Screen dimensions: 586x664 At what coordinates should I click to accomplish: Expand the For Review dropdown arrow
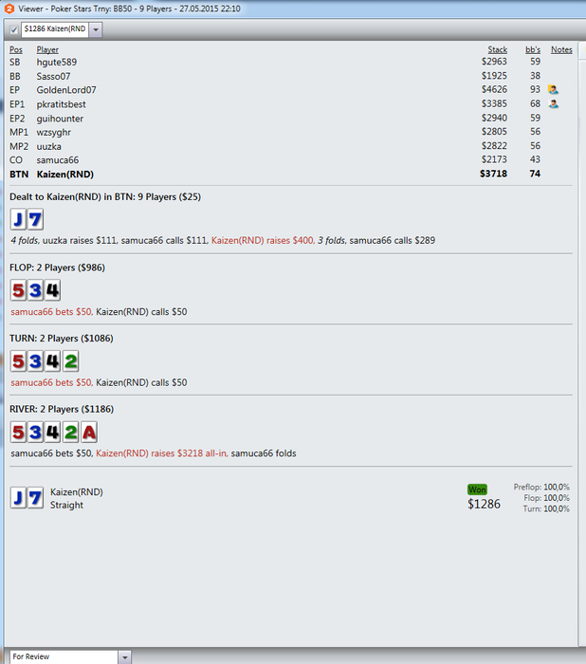[124, 657]
